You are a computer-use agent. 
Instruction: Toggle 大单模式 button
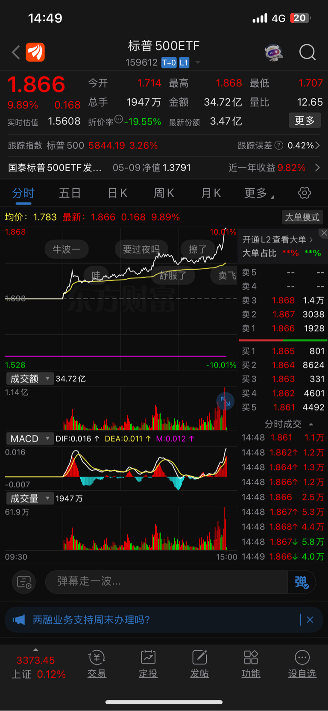click(302, 217)
